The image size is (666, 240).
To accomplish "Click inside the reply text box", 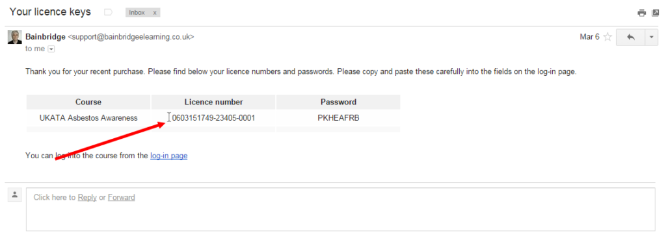I will [340, 210].
